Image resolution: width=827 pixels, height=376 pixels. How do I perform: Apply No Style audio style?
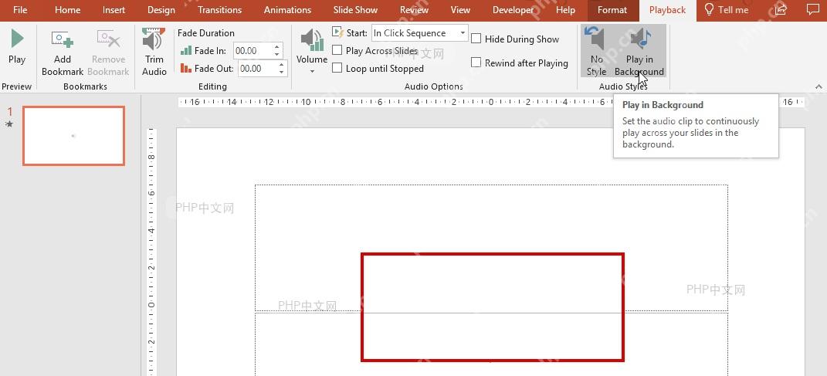(x=597, y=53)
